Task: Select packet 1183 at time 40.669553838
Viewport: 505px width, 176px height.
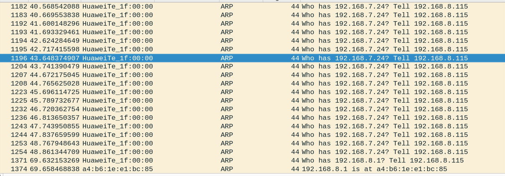Action: click(253, 15)
